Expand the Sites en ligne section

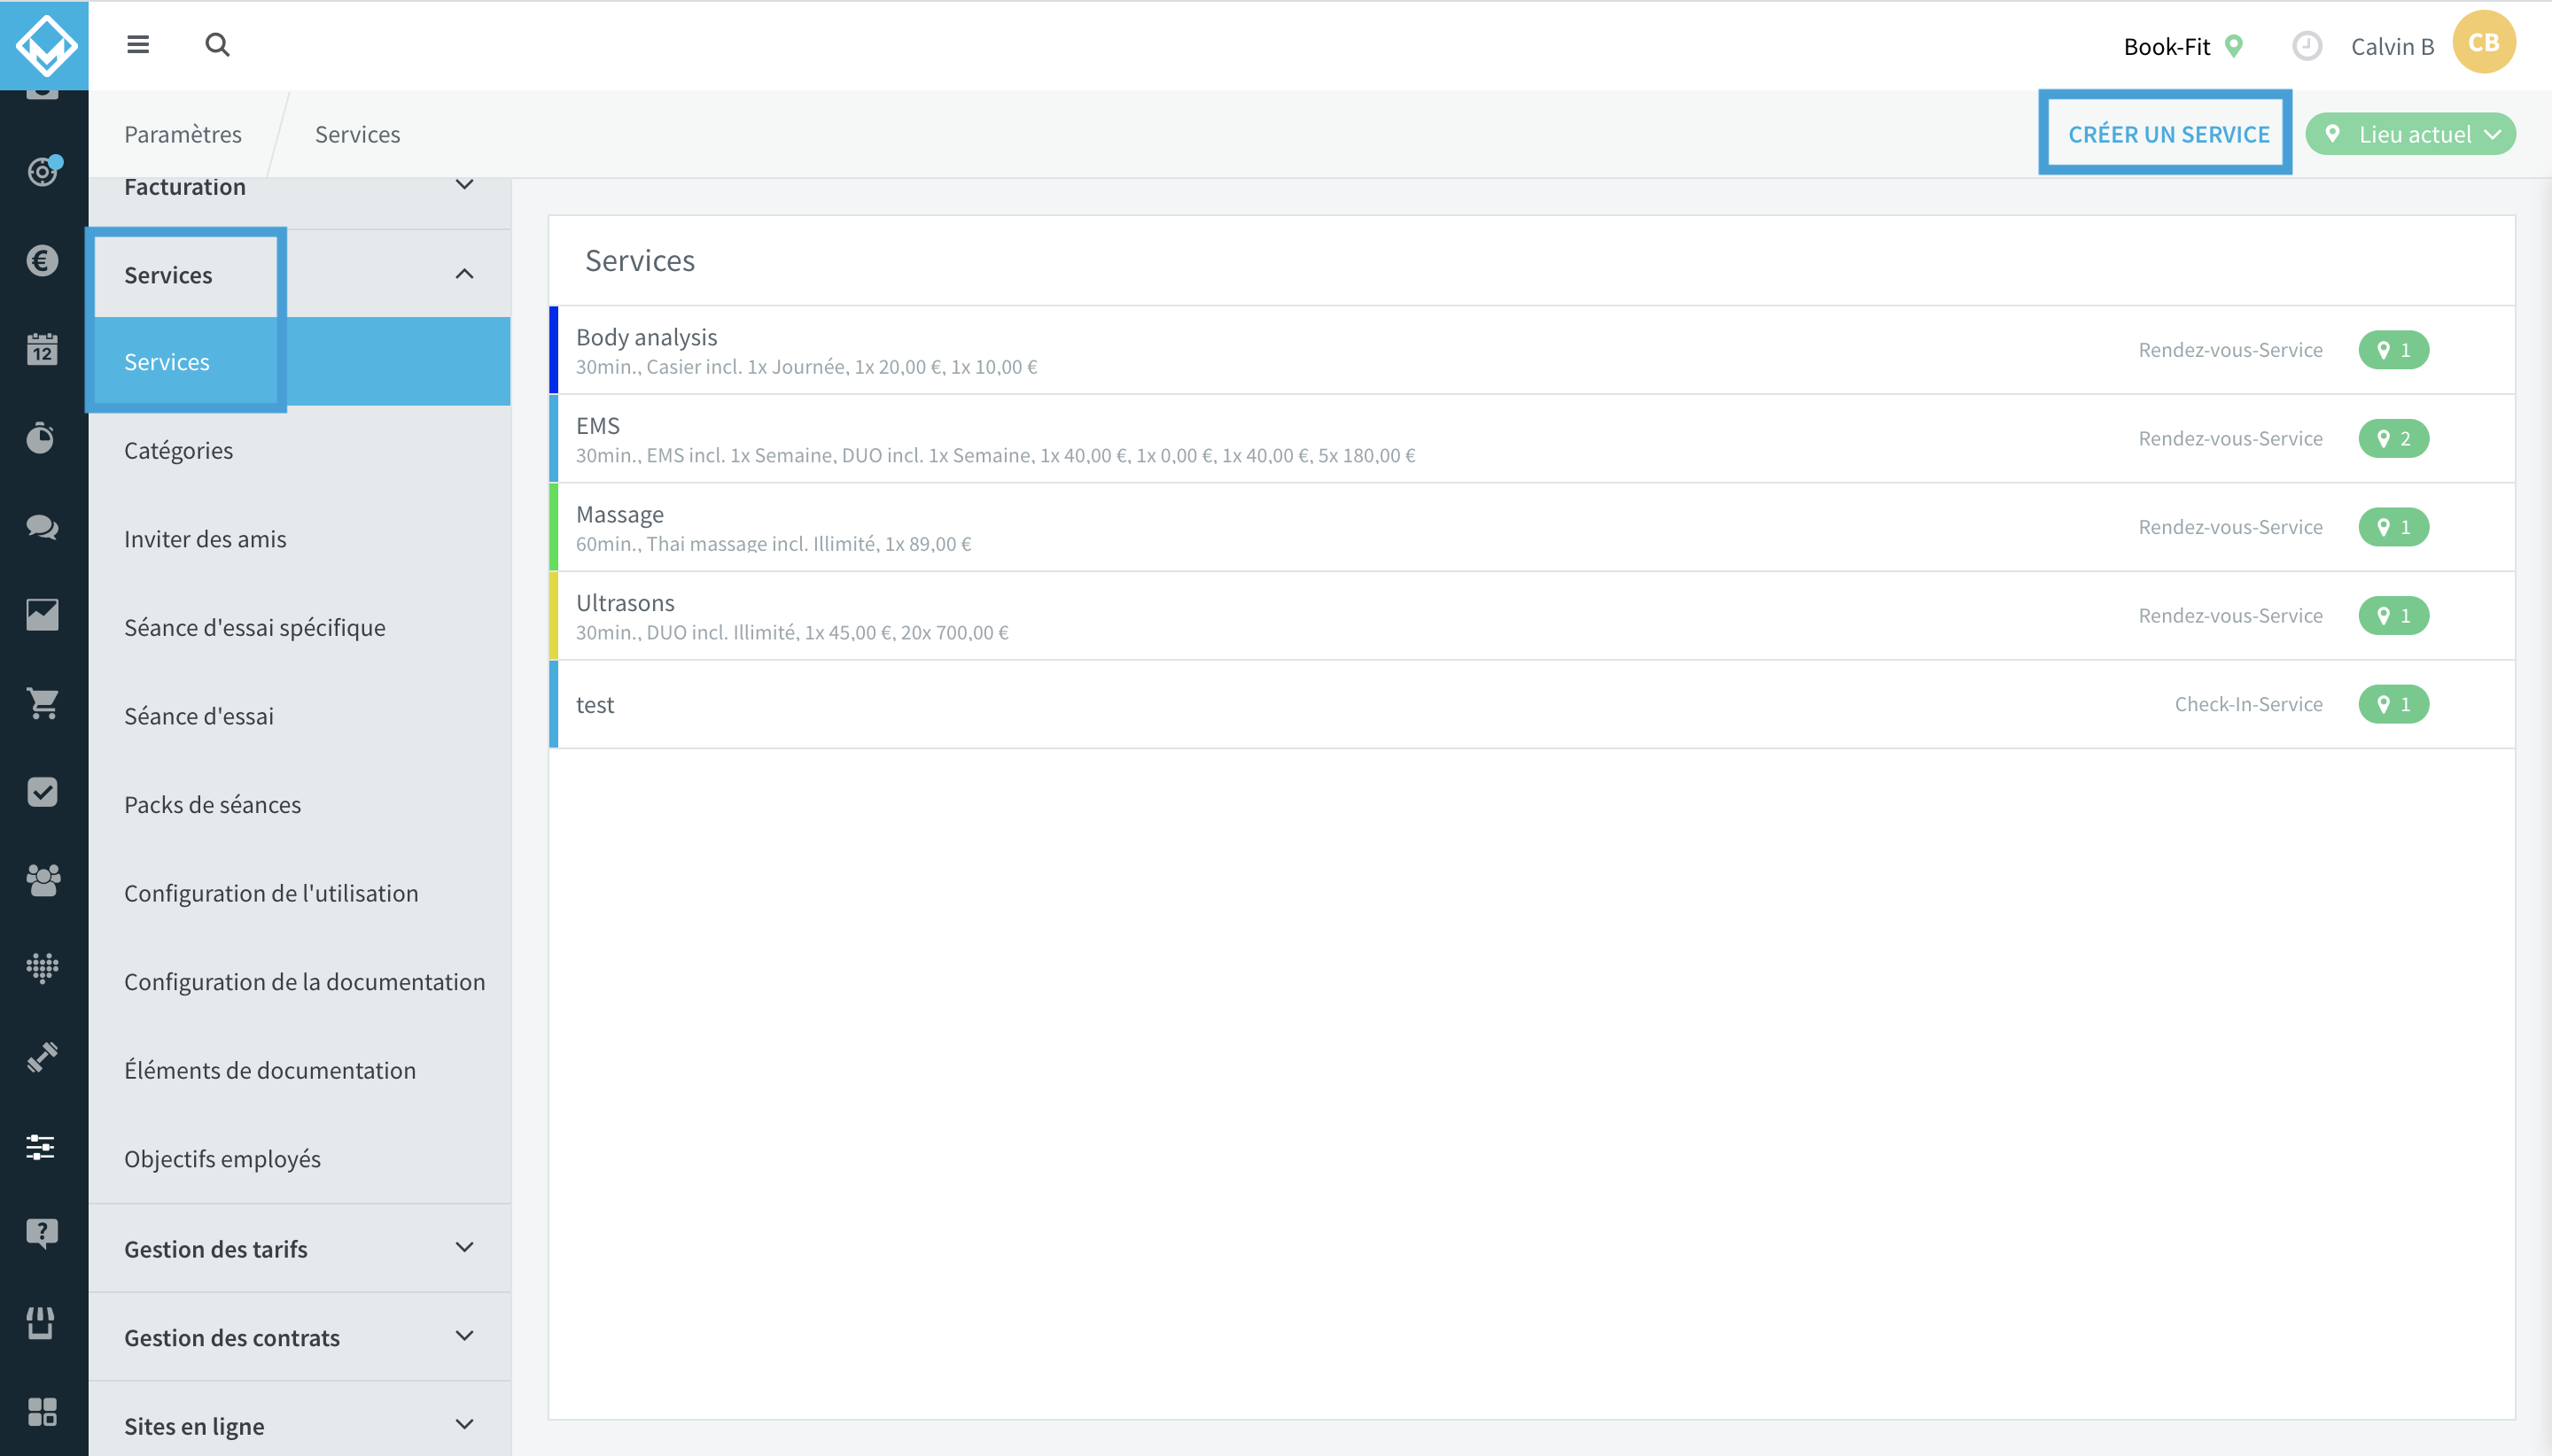pyautogui.click(x=300, y=1425)
